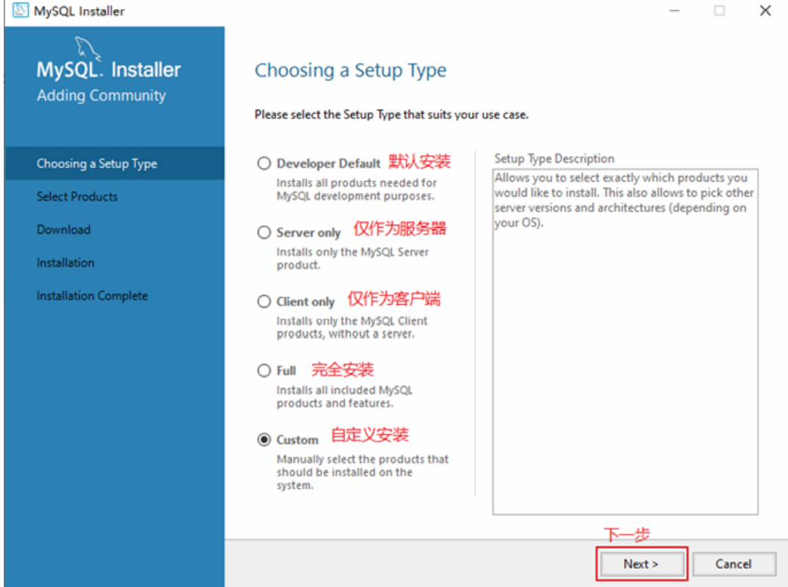Click inside the Setup Type Description box
The height and width of the screenshot is (587, 788).
point(625,342)
